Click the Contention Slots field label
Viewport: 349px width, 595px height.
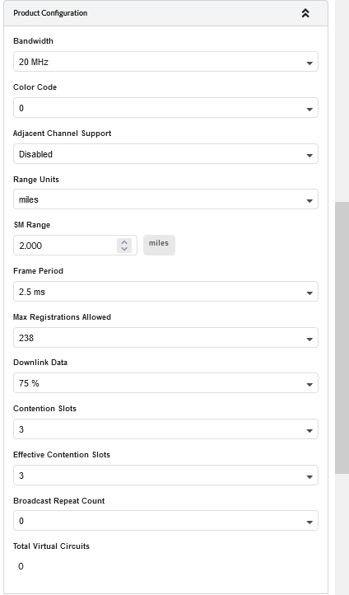click(x=44, y=408)
